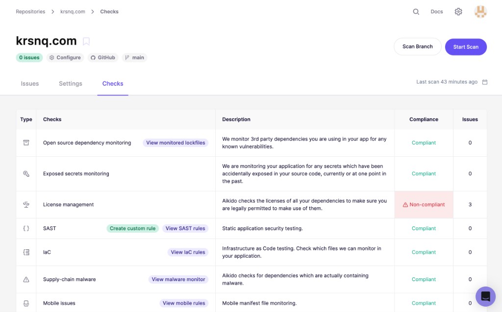
Task: Click the Issues column header
Action: [x=470, y=120]
